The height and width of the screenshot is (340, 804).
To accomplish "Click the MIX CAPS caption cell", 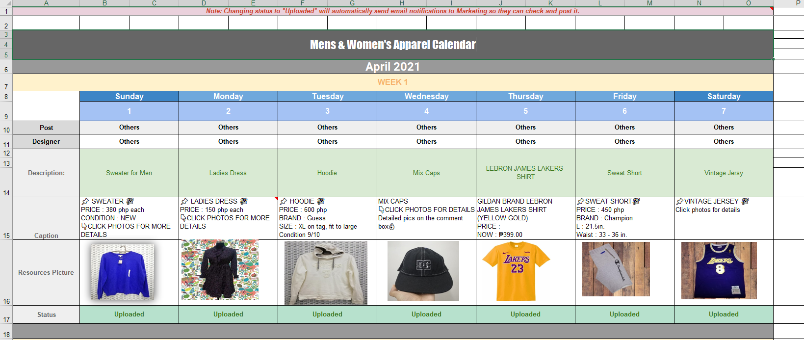I will (427, 218).
